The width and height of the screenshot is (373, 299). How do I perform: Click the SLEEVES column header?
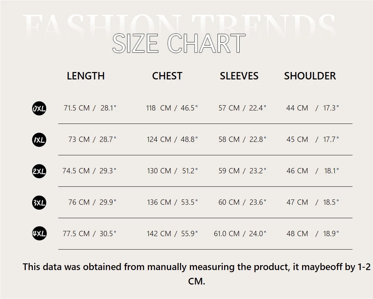pyautogui.click(x=239, y=76)
